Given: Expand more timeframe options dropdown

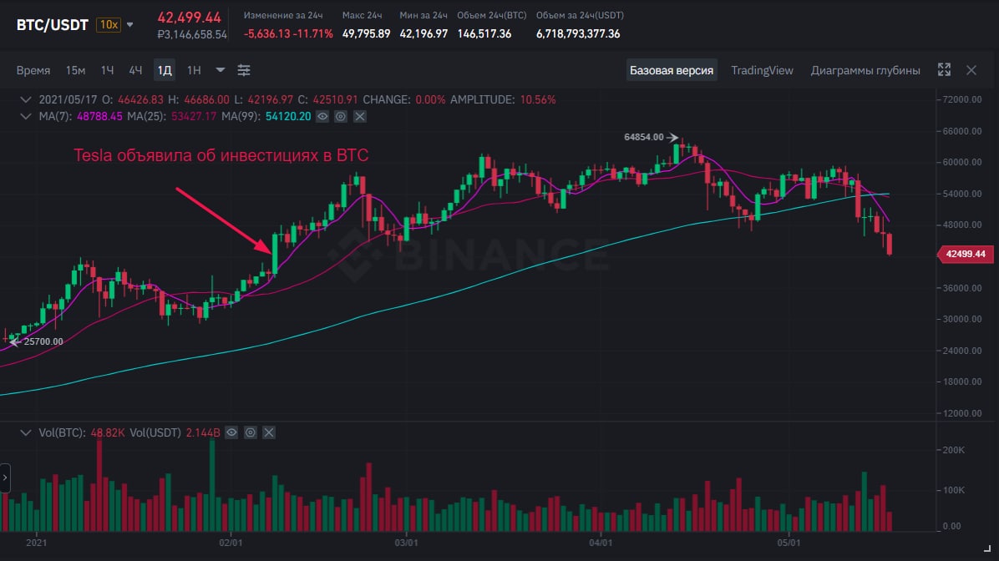Looking at the screenshot, I should tap(220, 70).
